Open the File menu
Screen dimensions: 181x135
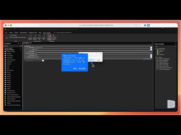6,33
